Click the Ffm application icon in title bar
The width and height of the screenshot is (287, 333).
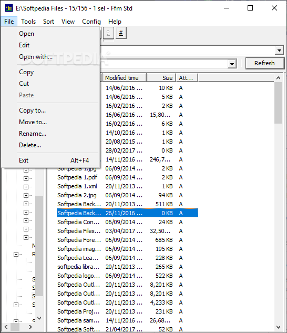(9, 8)
